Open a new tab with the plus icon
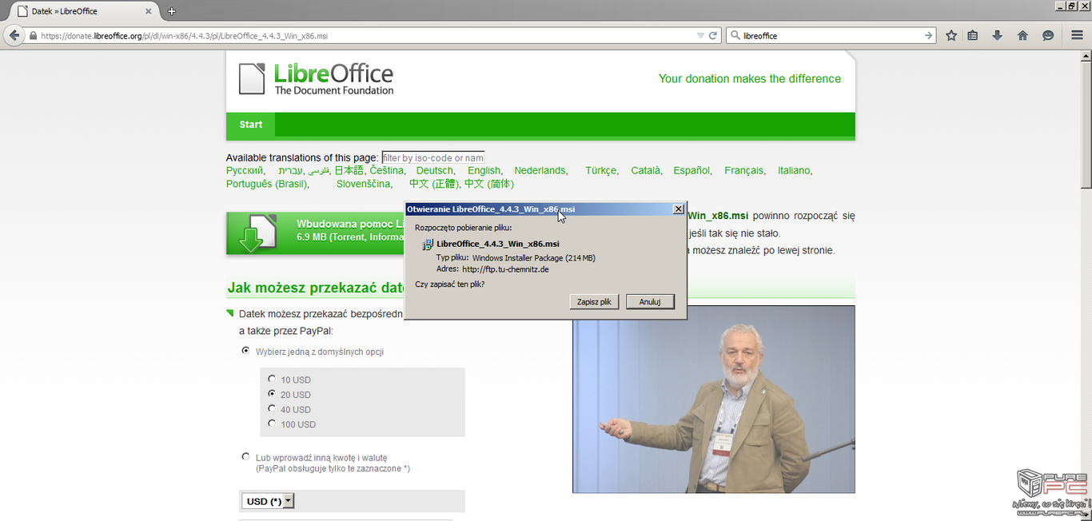The image size is (1092, 521). [x=171, y=11]
